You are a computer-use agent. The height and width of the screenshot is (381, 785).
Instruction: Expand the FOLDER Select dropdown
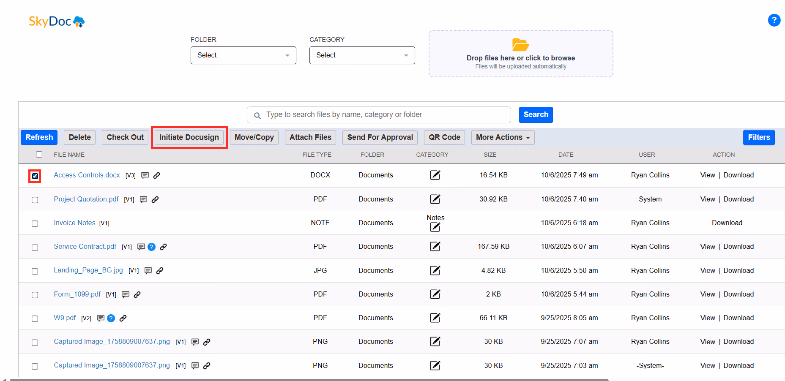click(x=243, y=55)
